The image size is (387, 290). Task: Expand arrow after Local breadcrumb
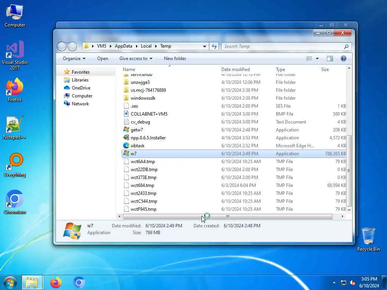pyautogui.click(x=156, y=46)
